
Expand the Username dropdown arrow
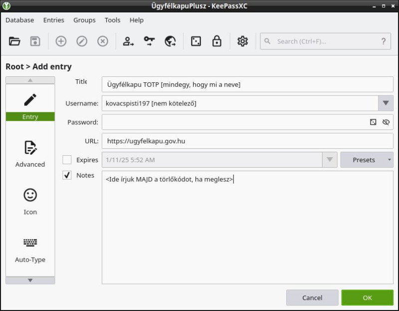pos(386,103)
